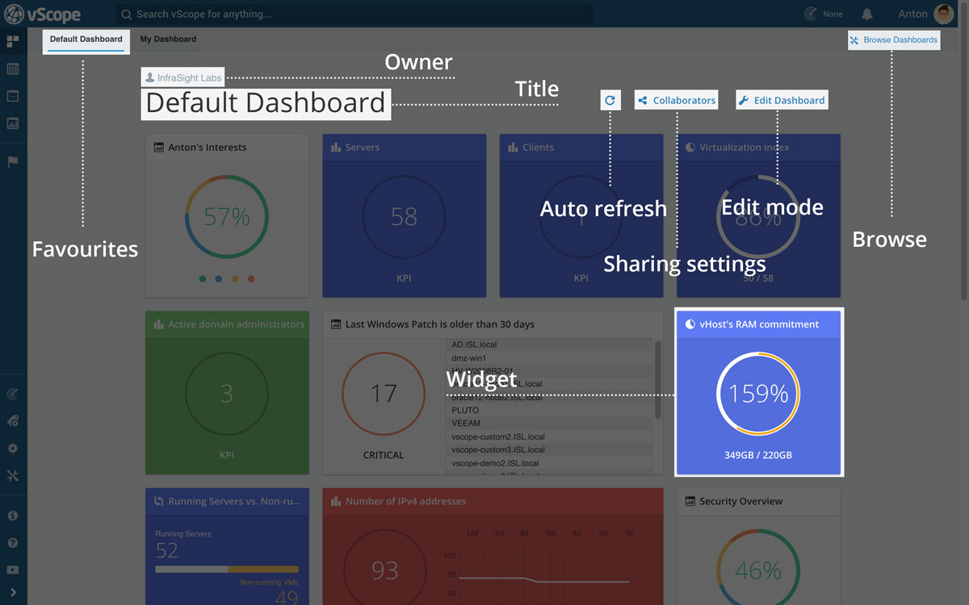Open help via the sidebar question mark icon
969x605 pixels.
coord(13,543)
